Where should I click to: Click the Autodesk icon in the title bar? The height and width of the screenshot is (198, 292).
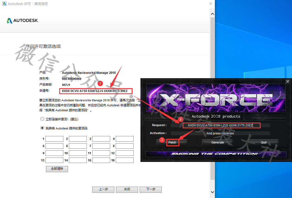tap(4, 3)
